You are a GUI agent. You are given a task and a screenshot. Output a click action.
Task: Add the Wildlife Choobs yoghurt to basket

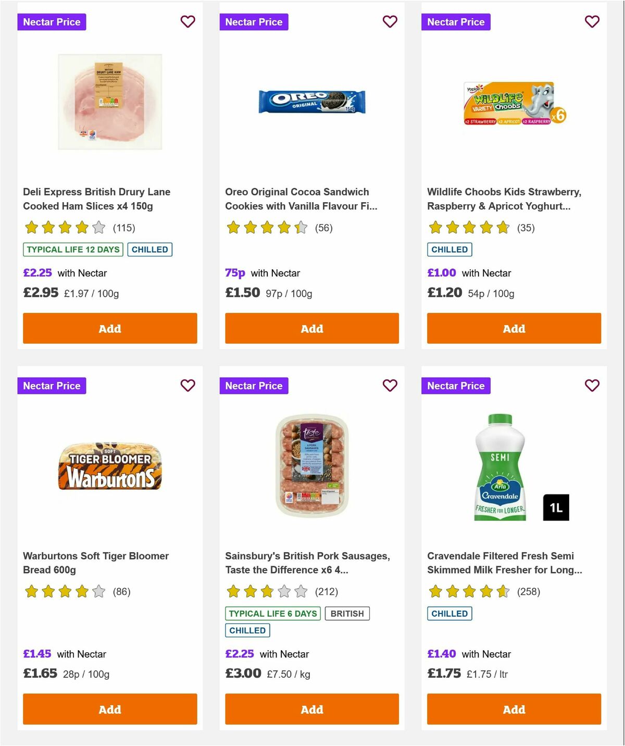click(514, 328)
